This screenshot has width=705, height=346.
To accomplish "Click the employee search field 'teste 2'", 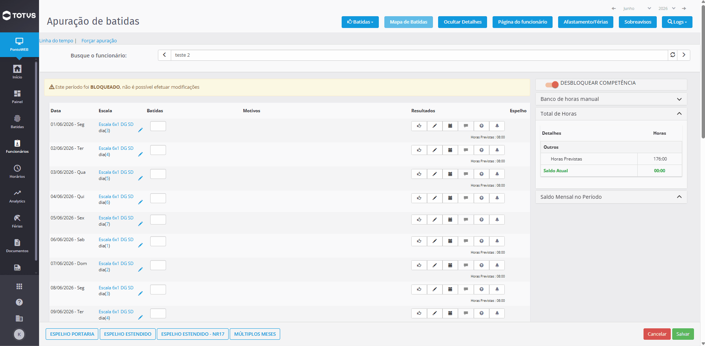I will [x=419, y=55].
